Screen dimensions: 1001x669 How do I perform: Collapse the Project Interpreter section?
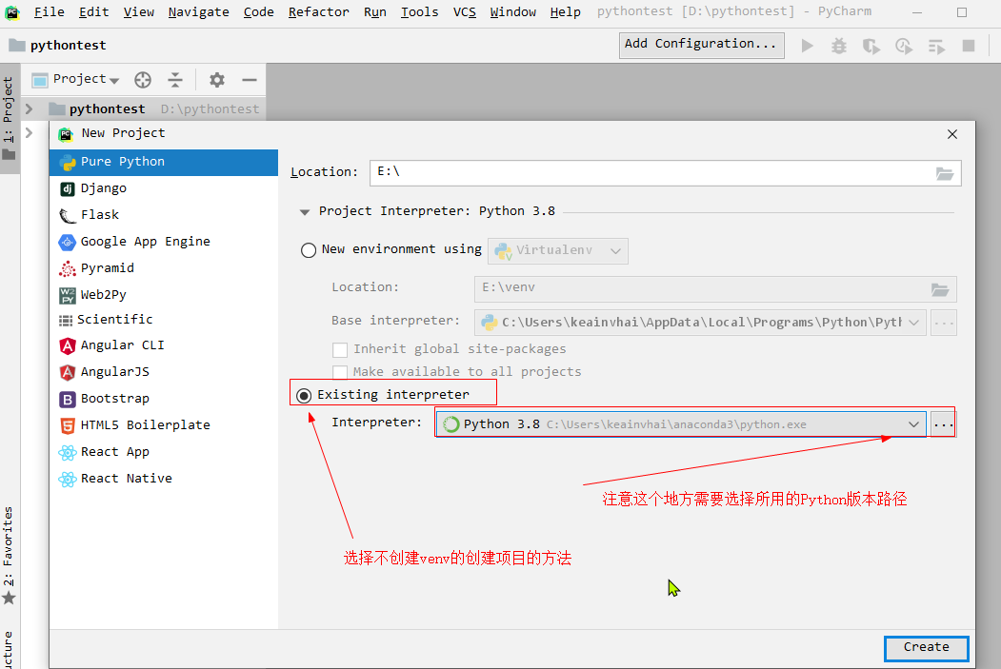pos(305,211)
